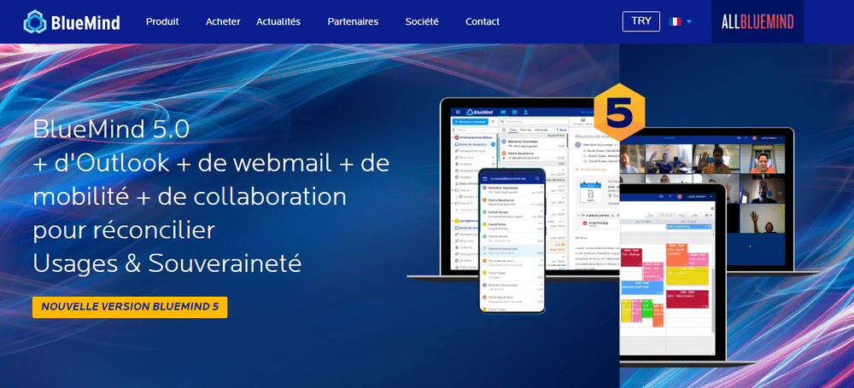The image size is (854, 388).
Task: Tap the hamburger menu icon on the phone mockup
Action: [x=485, y=178]
